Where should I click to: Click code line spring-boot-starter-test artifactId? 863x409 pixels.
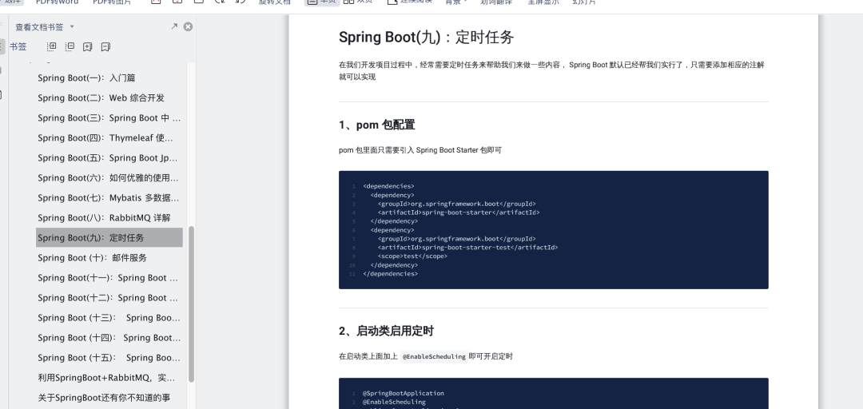pos(467,248)
